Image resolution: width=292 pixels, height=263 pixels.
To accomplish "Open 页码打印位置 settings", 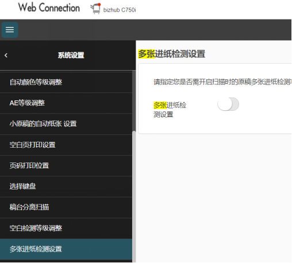I will pos(66,165).
